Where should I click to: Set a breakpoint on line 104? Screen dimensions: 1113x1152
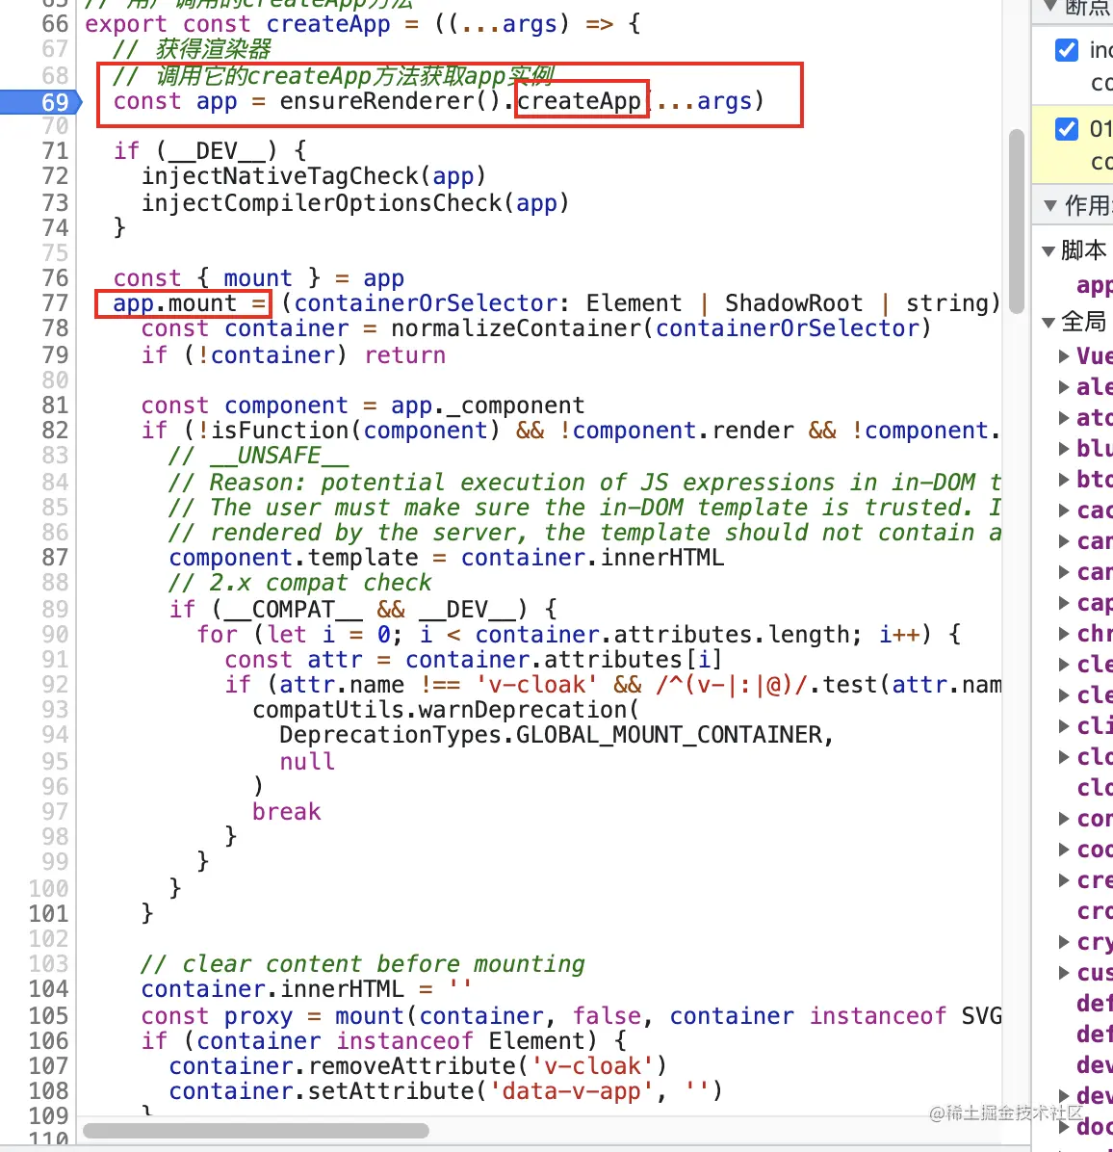point(48,989)
